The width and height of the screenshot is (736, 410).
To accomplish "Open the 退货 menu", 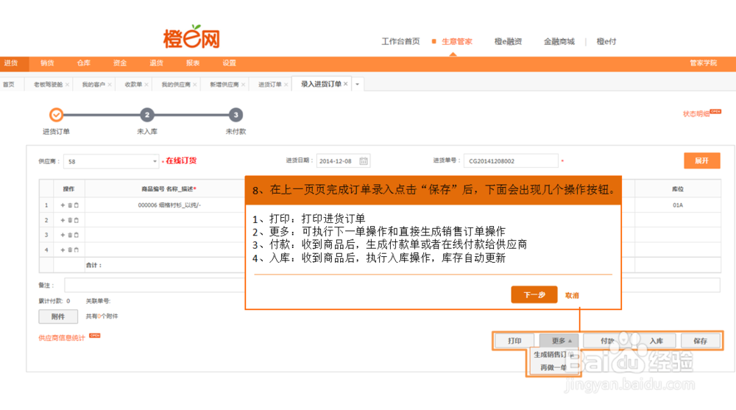I will tap(156, 63).
